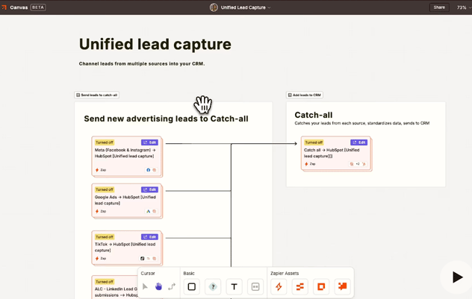Screen dimensions: 472x299
Task: Click Turned off badge on TikTok zap
Action: click(105, 237)
